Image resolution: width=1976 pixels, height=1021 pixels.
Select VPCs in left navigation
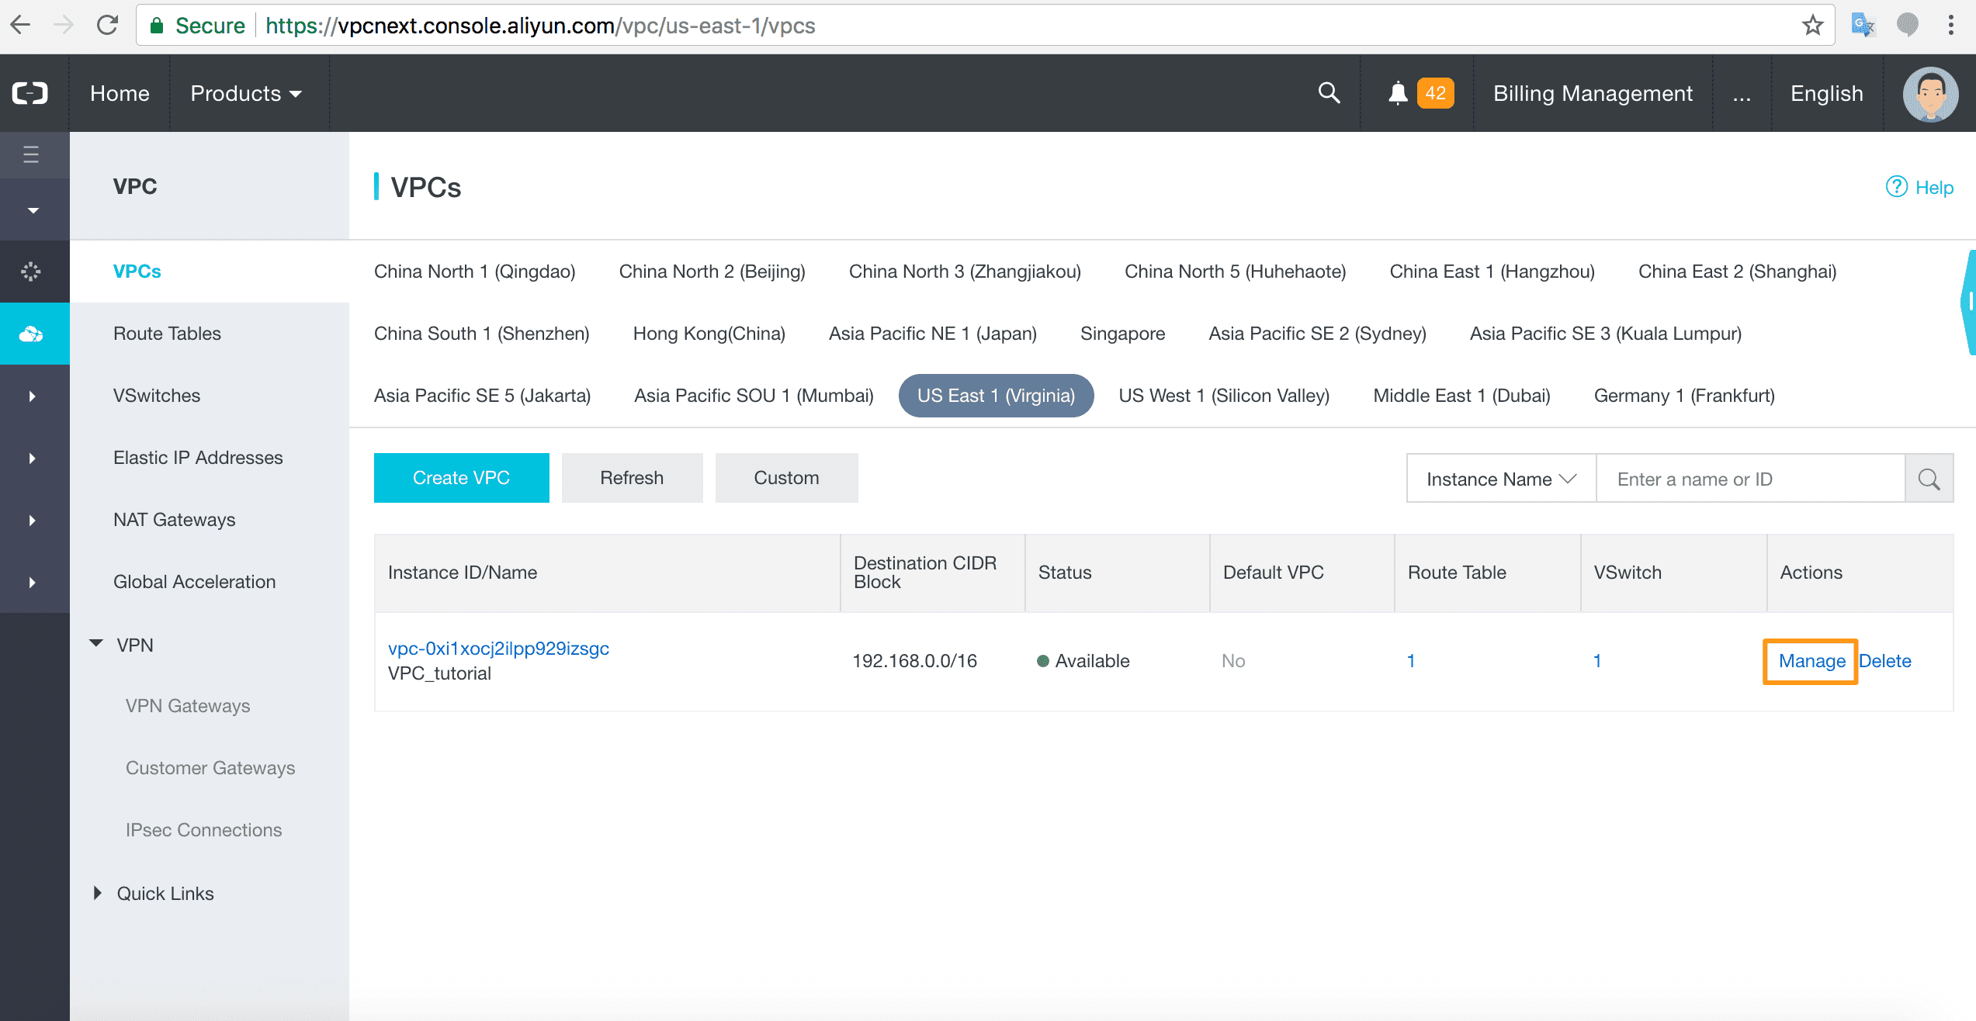[137, 272]
